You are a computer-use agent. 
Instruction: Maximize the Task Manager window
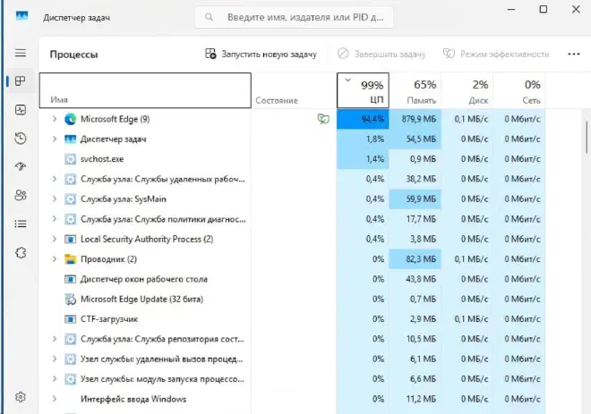[544, 9]
